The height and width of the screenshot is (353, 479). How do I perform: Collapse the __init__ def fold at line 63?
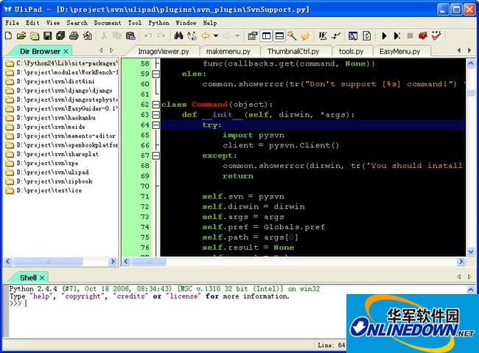click(x=155, y=115)
